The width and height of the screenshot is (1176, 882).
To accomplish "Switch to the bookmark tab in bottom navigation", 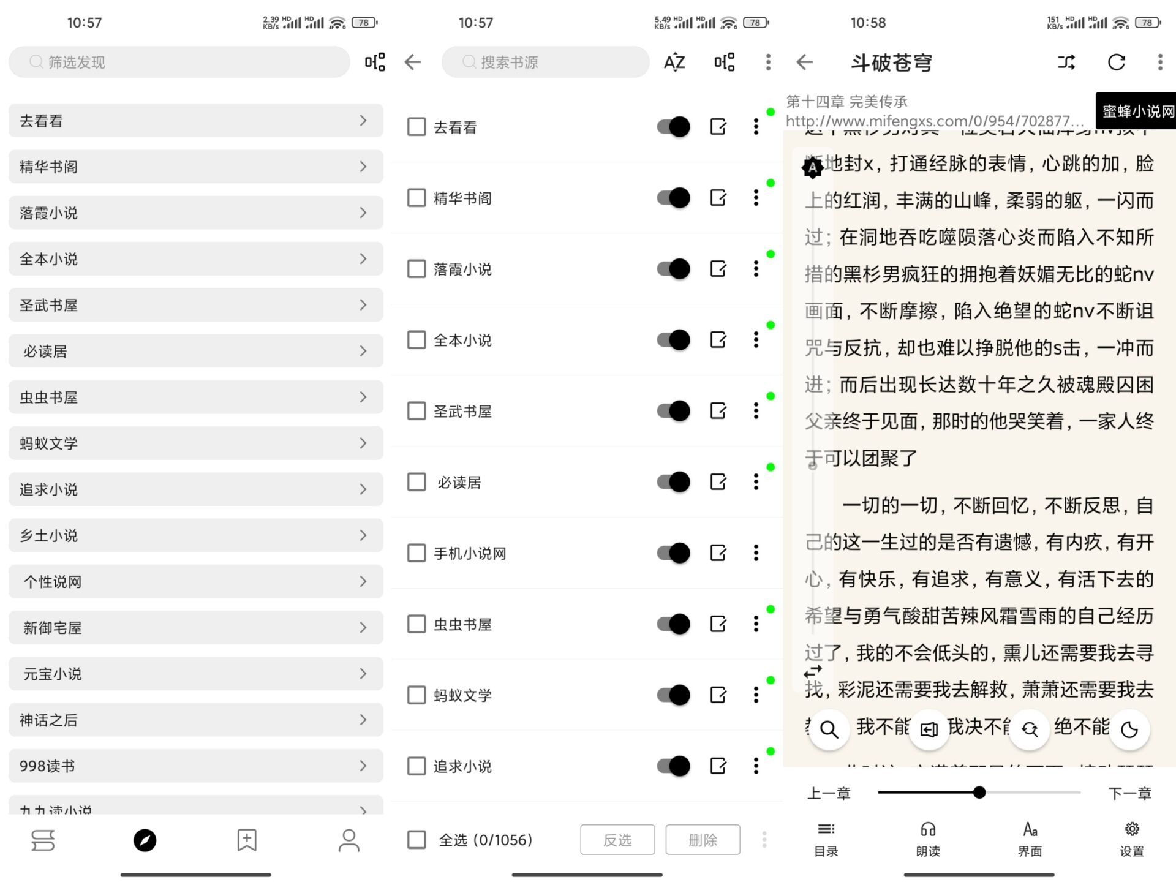I will (x=246, y=840).
